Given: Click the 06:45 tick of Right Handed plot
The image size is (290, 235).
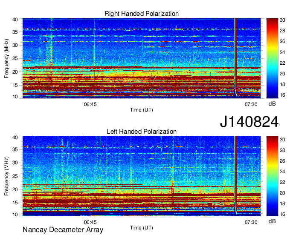Looking at the screenshot, I should [x=90, y=104].
